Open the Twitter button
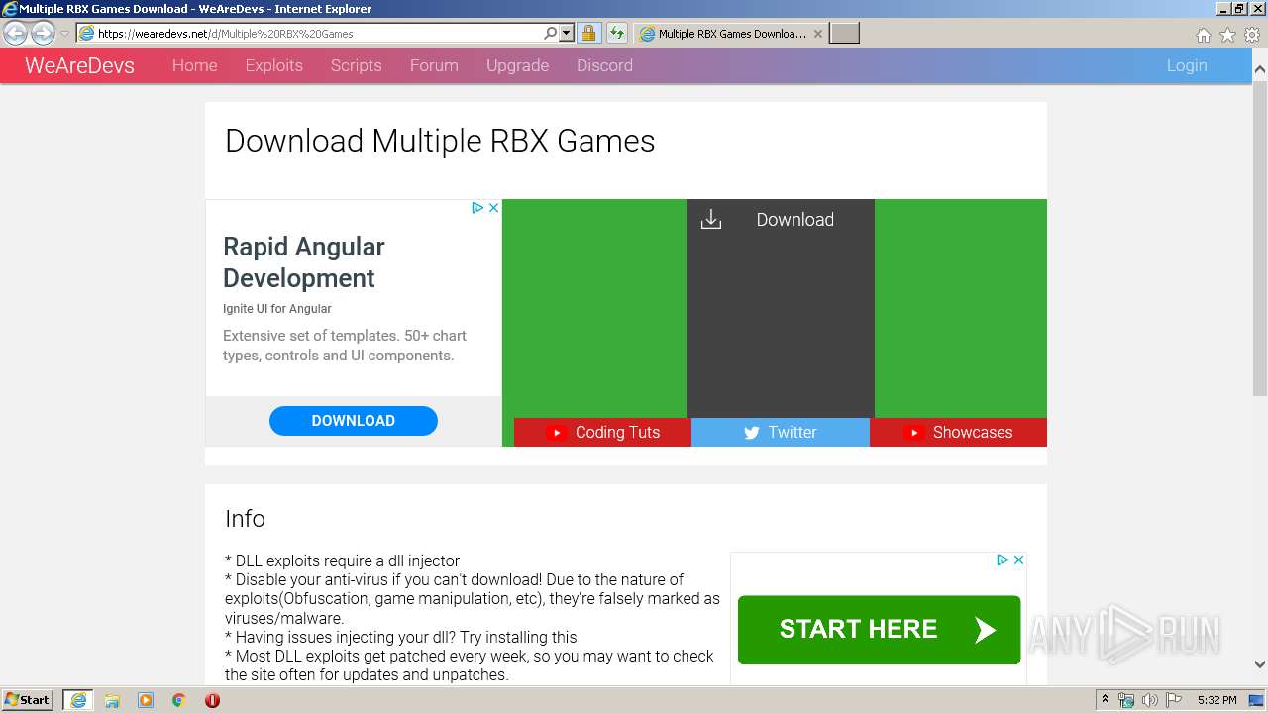The height and width of the screenshot is (713, 1268). click(781, 432)
